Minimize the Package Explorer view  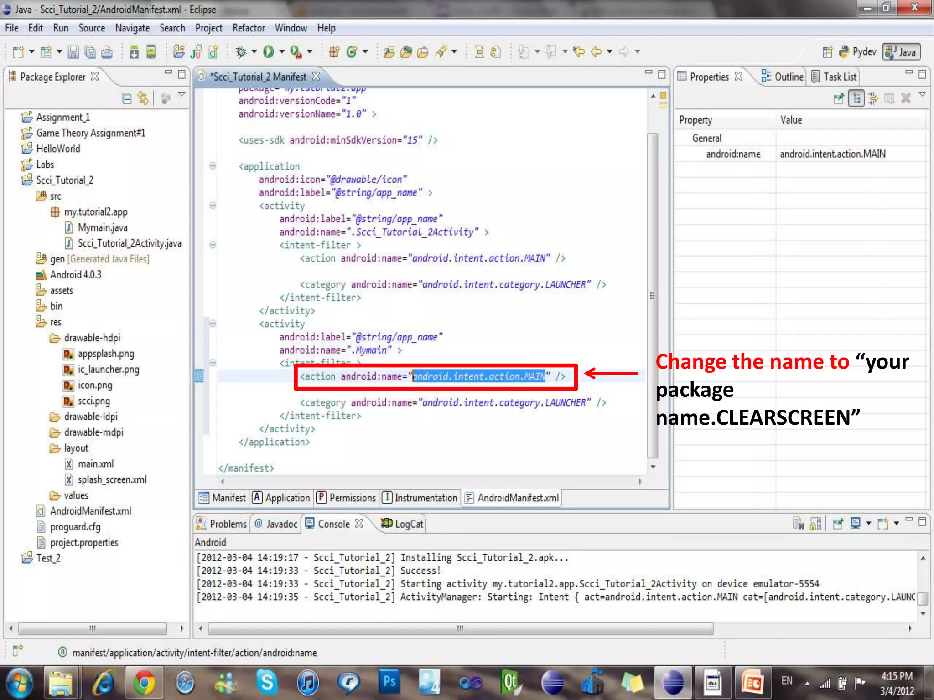[x=168, y=73]
